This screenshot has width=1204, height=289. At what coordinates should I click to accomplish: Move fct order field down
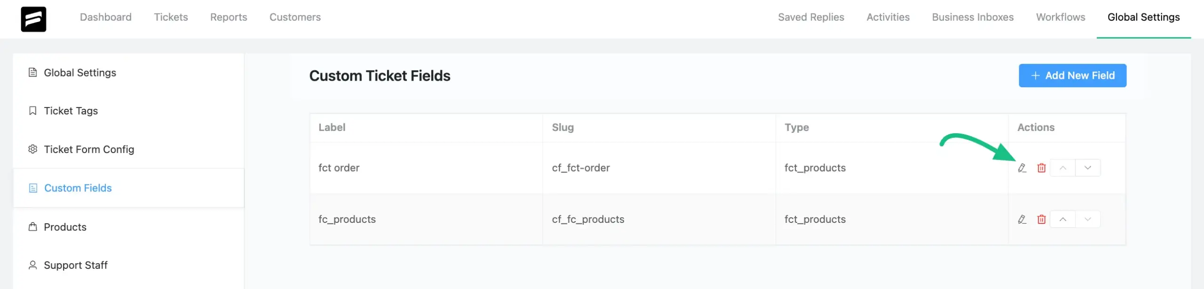click(x=1087, y=168)
